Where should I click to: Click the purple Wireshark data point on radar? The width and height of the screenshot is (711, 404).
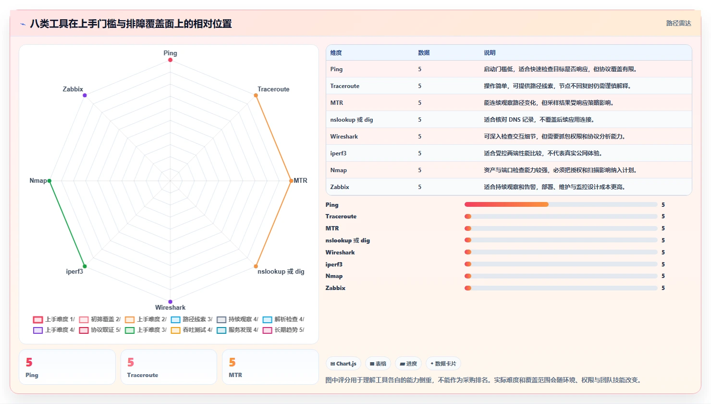pos(170,302)
